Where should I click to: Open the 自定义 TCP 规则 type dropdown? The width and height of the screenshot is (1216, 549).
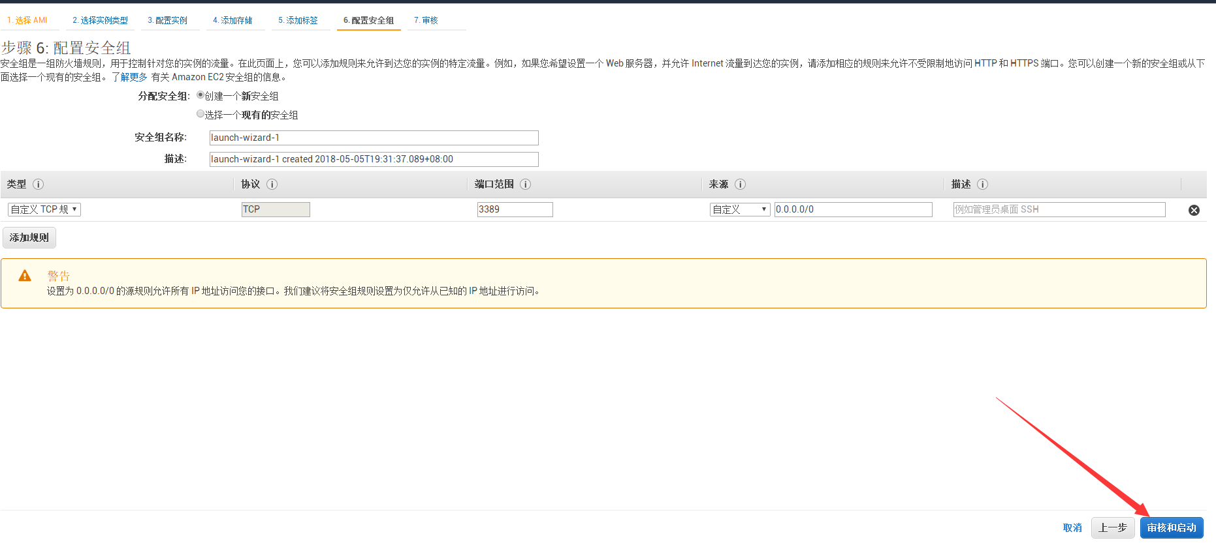click(x=44, y=209)
